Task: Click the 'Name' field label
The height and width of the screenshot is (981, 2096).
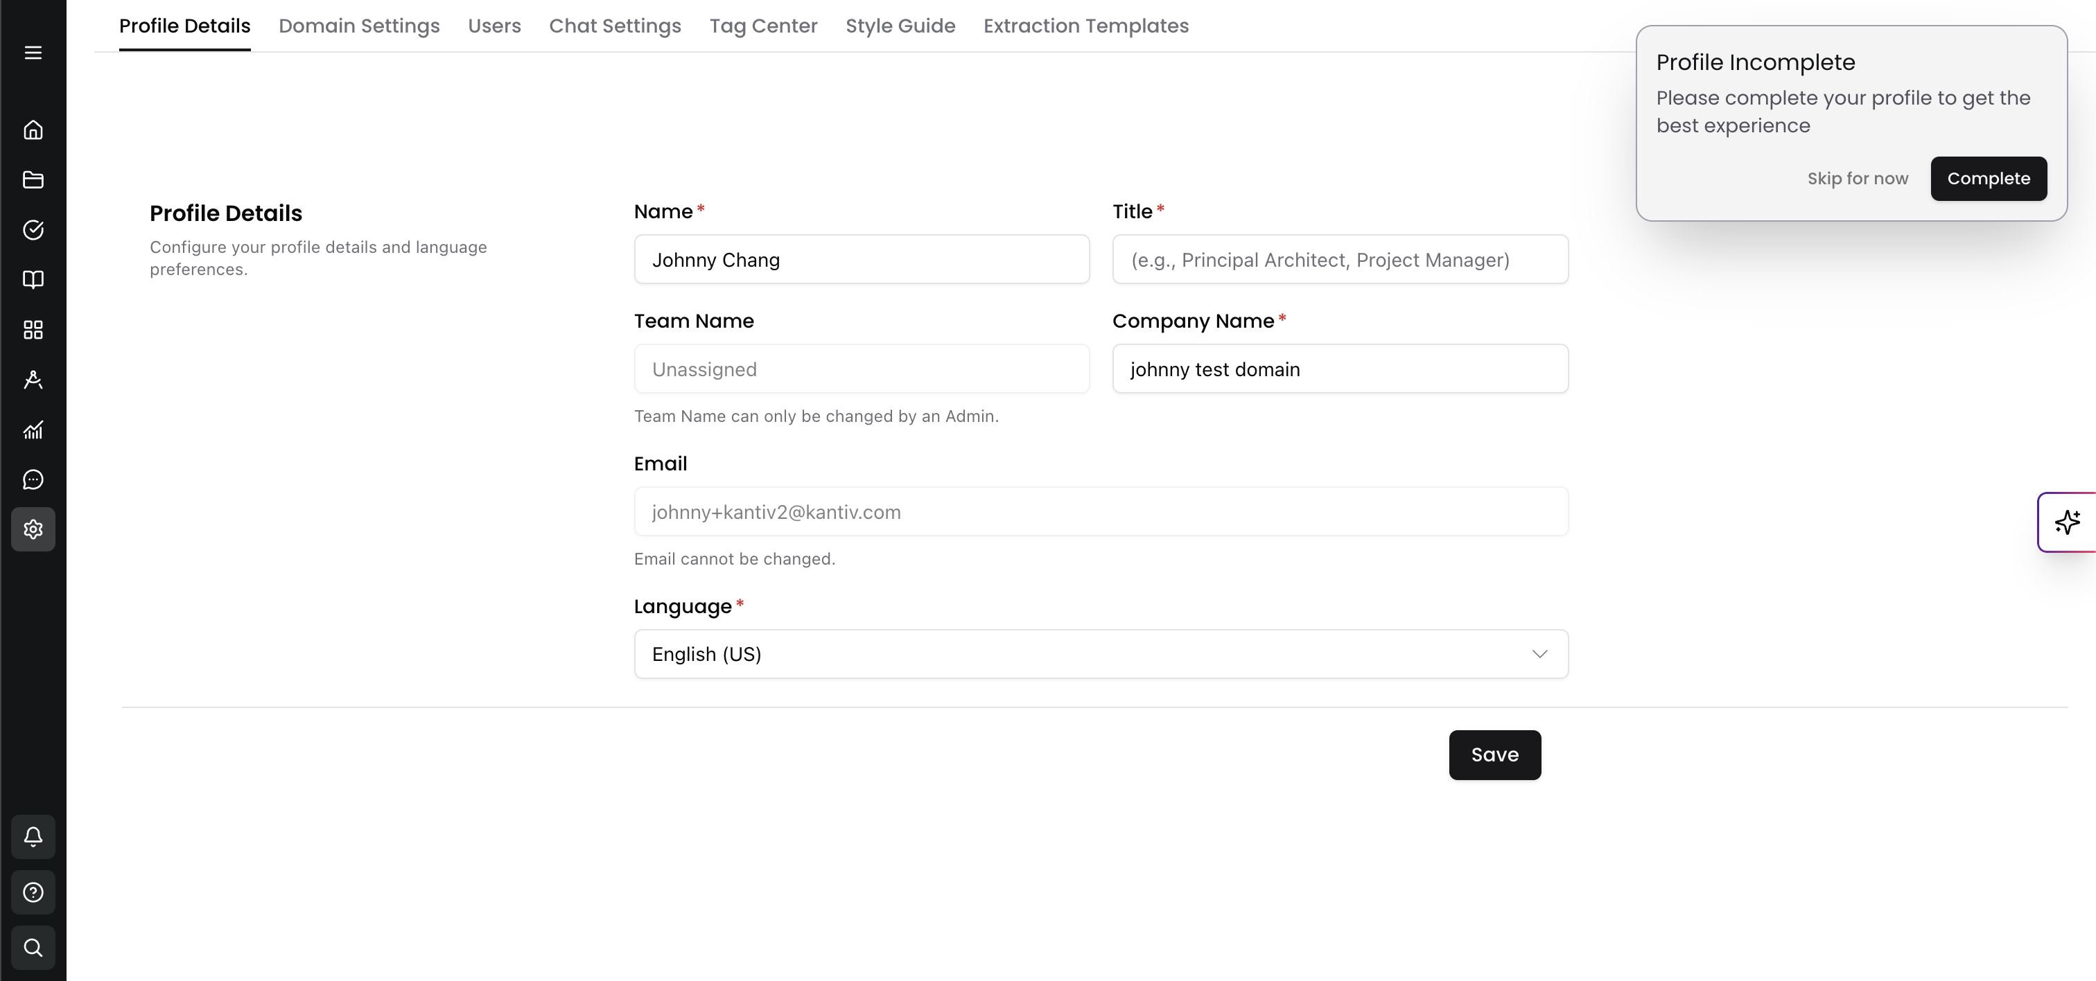Action: coord(663,211)
